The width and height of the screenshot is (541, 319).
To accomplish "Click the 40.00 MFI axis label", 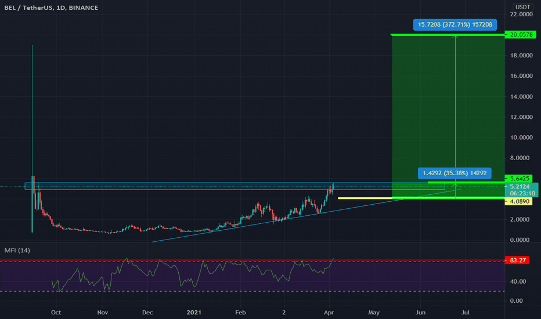I will 518,281.
